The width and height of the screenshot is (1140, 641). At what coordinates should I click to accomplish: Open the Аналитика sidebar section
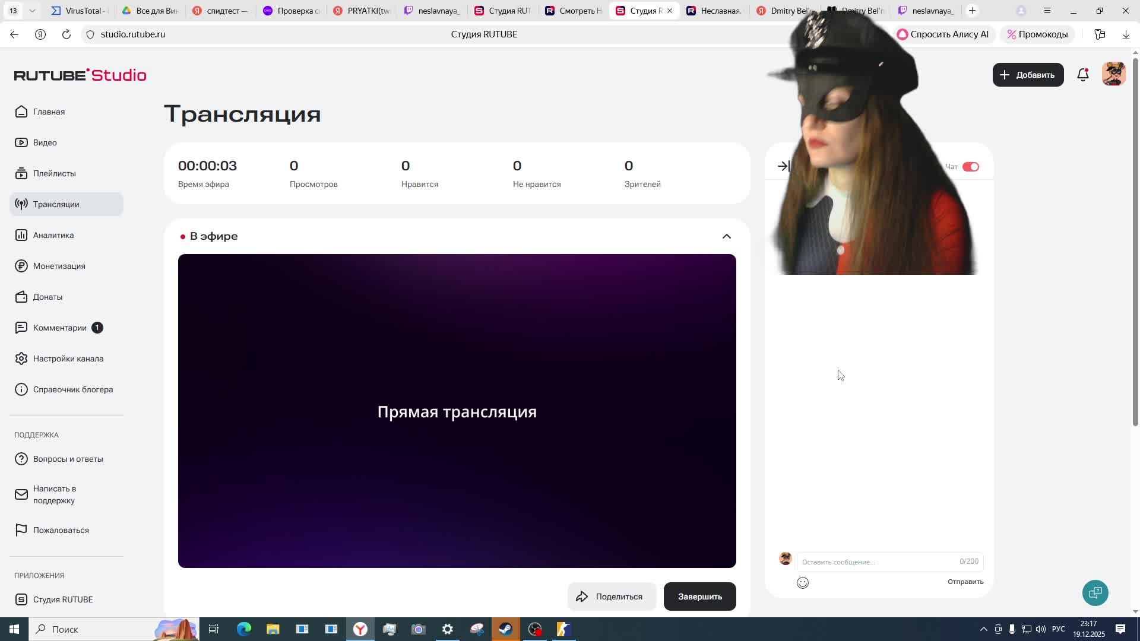[x=53, y=235]
